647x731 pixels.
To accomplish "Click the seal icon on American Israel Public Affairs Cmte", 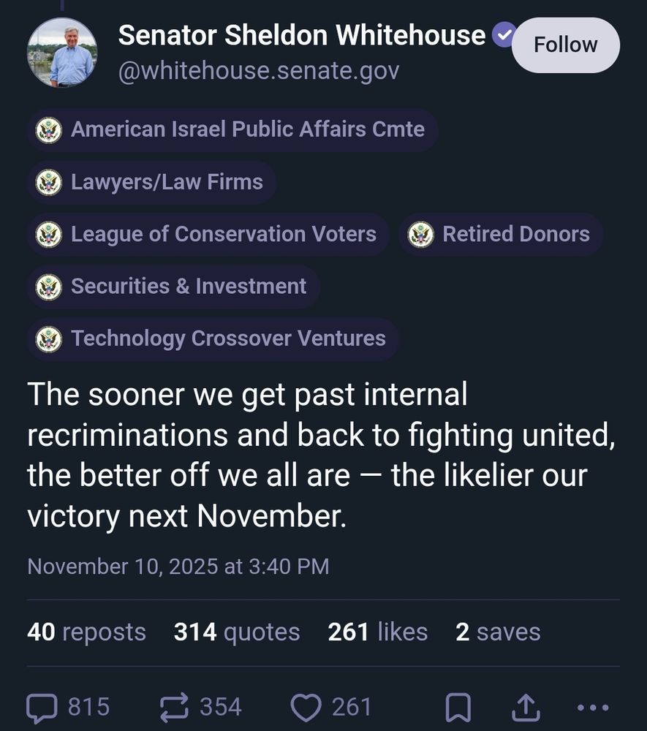I will (x=48, y=129).
